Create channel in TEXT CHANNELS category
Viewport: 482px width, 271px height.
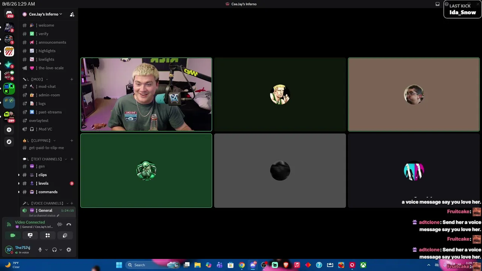[x=72, y=159]
